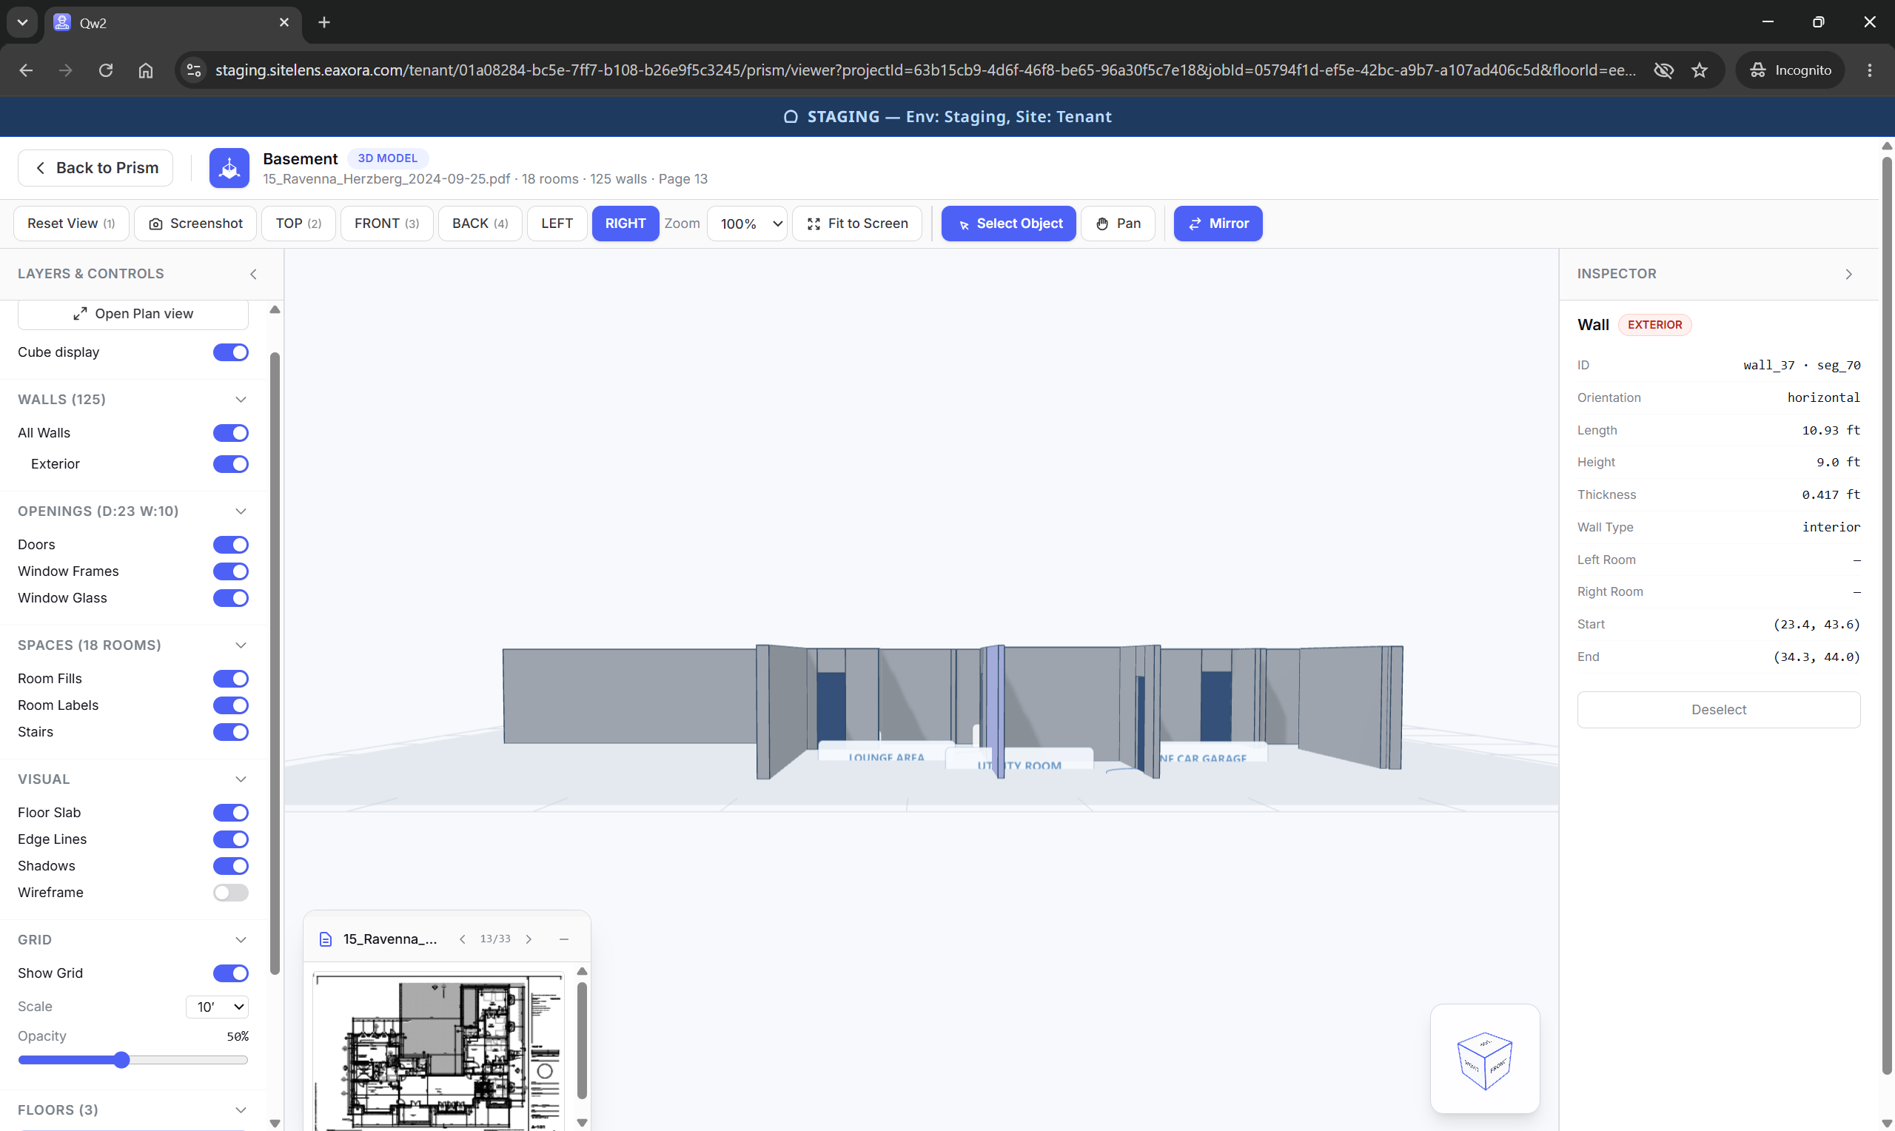
Task: Expand the Floors (3) section
Action: click(241, 1110)
